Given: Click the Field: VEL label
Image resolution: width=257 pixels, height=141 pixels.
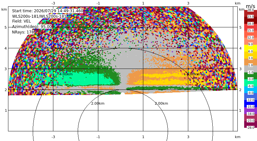Looking at the screenshot, I should pos(22,21).
